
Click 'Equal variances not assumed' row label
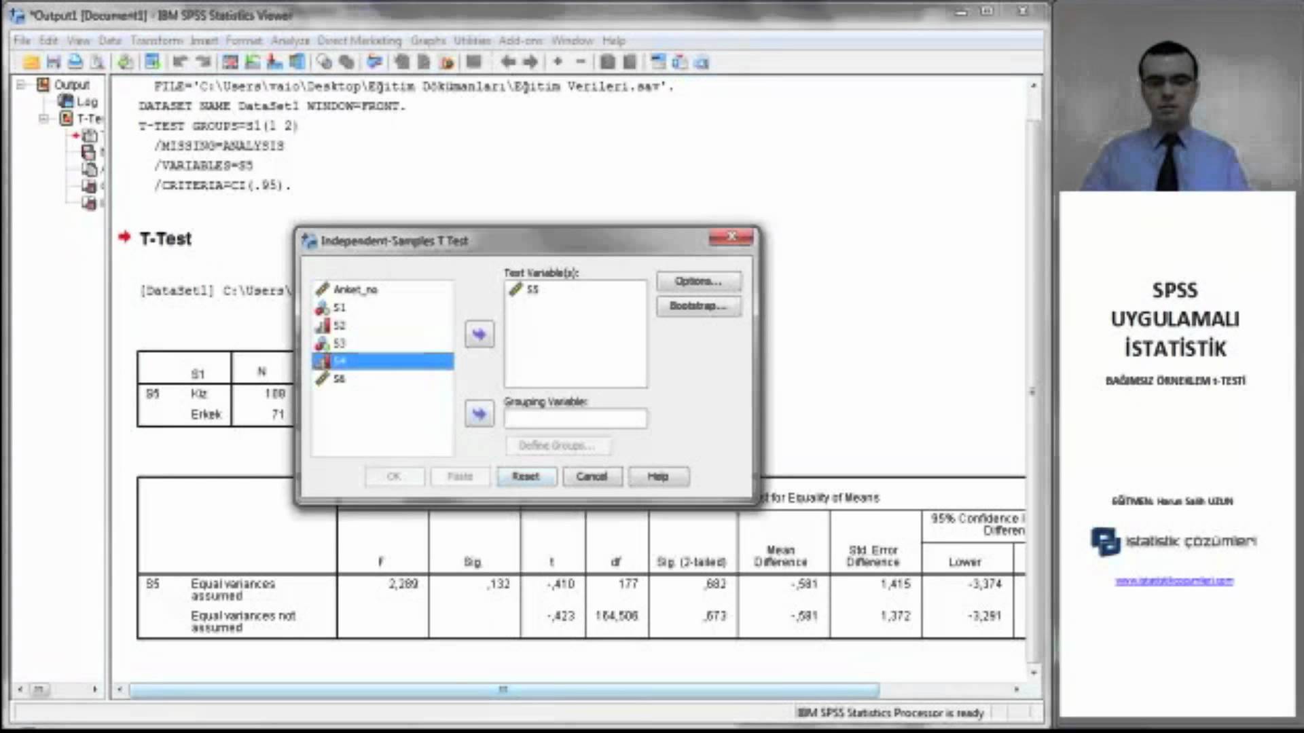pos(243,622)
